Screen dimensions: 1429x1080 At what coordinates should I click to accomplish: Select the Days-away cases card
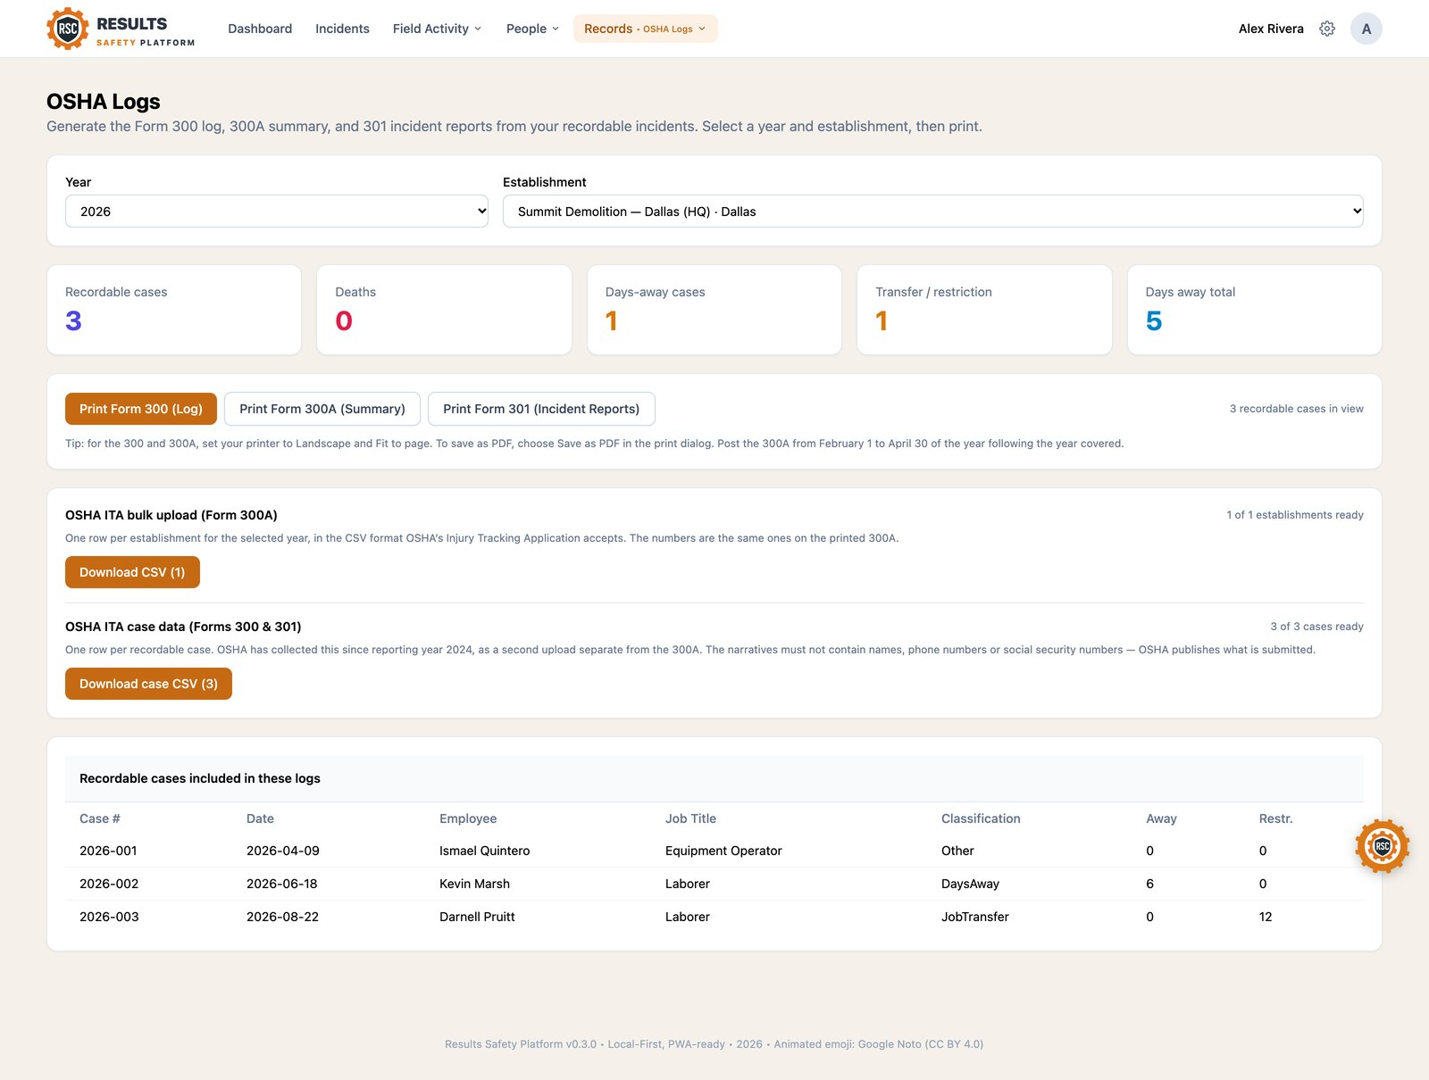714,310
